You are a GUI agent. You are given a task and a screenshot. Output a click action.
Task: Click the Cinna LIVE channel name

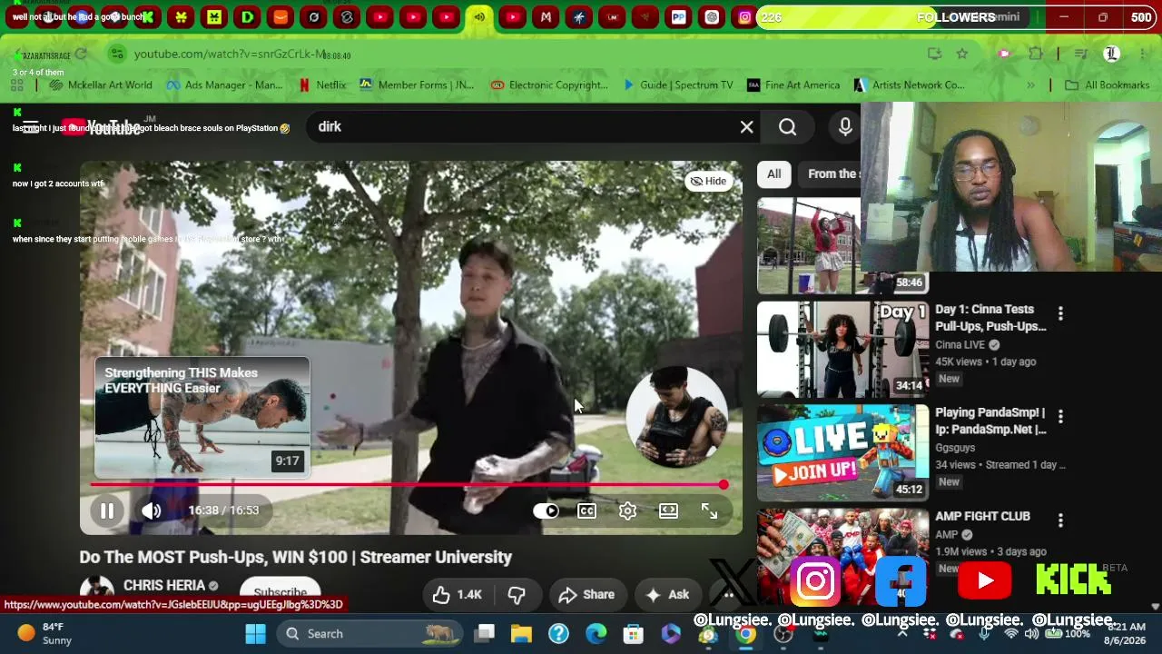[x=960, y=345]
